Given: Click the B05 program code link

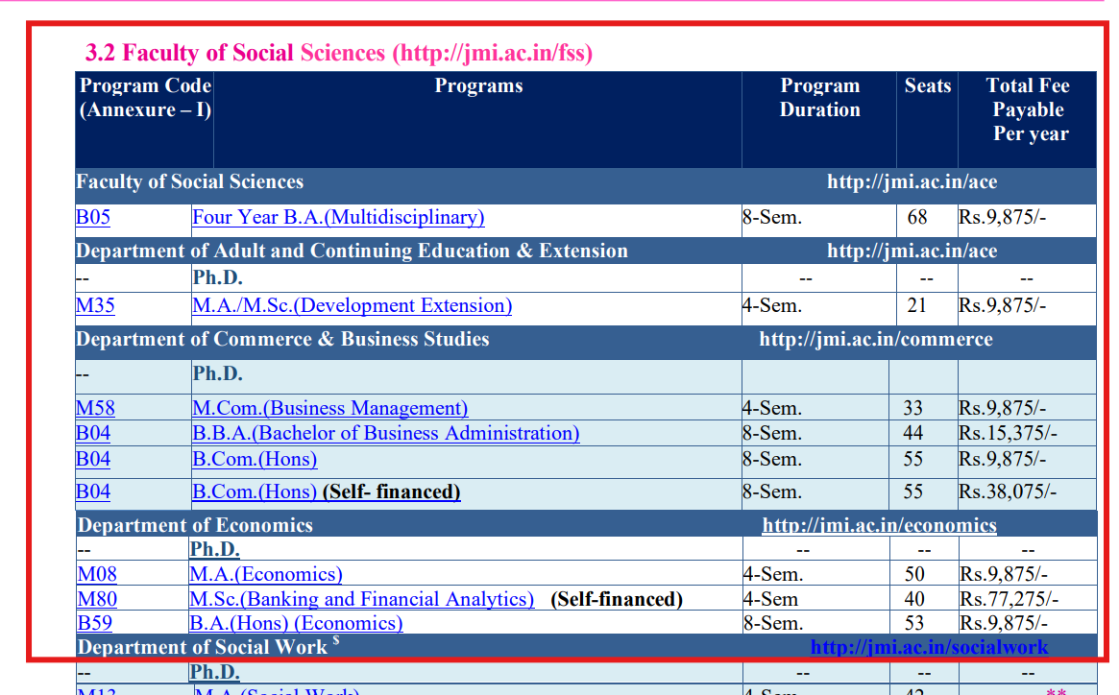Looking at the screenshot, I should point(89,218).
